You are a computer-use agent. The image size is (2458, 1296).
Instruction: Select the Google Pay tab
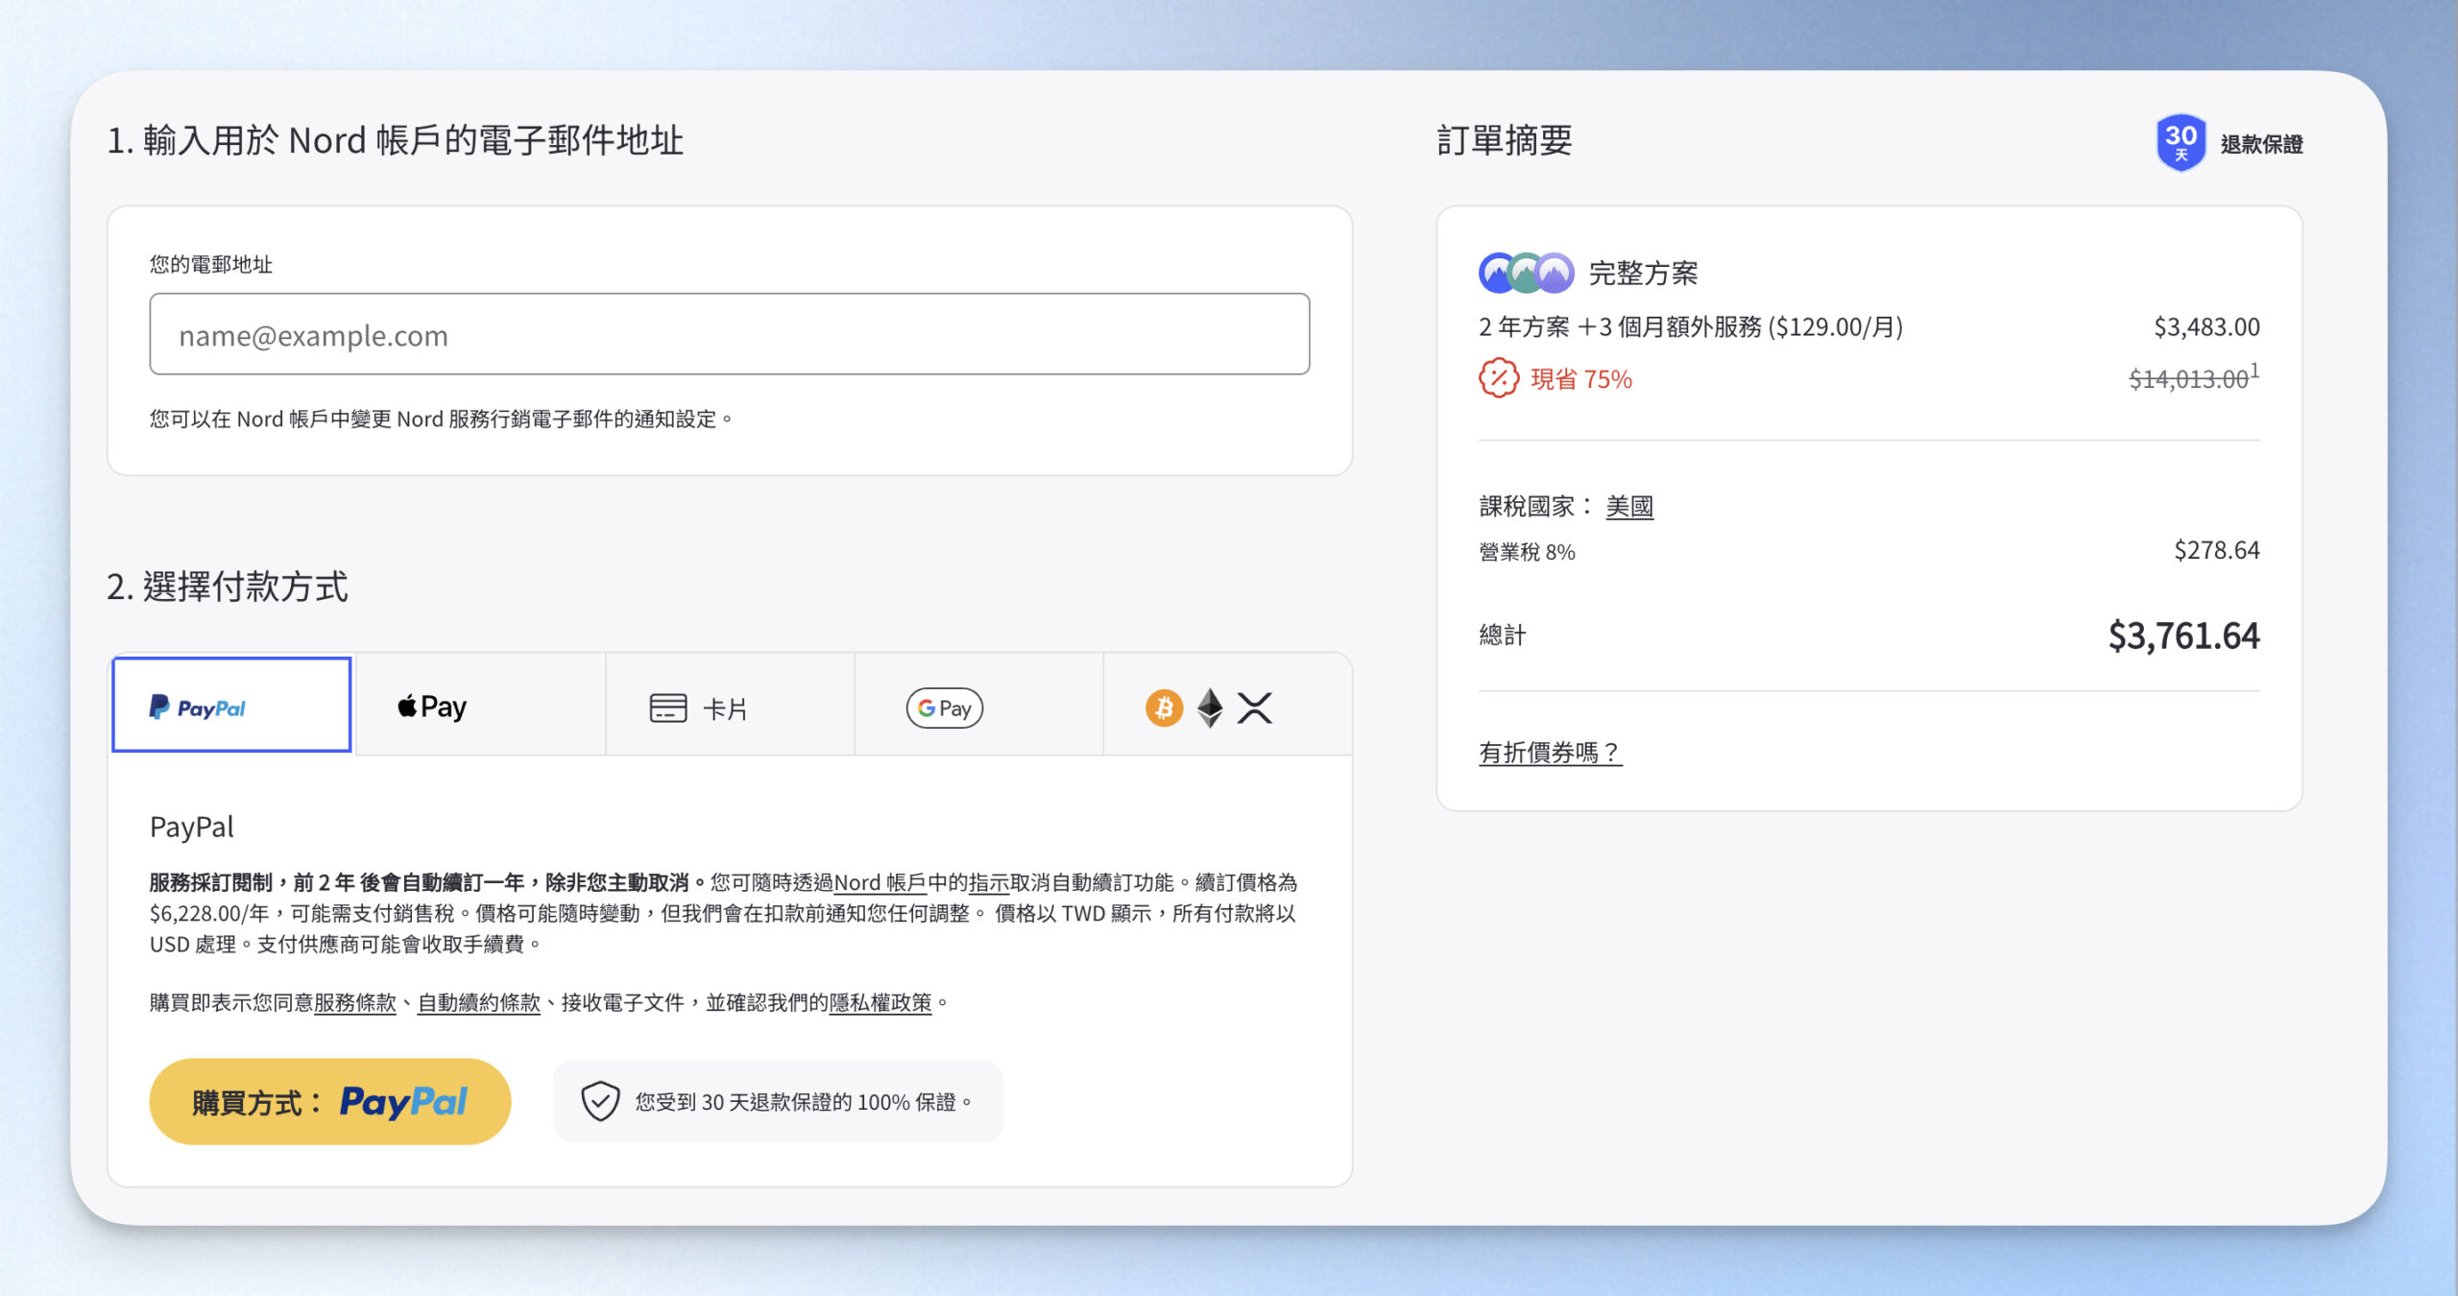click(978, 706)
